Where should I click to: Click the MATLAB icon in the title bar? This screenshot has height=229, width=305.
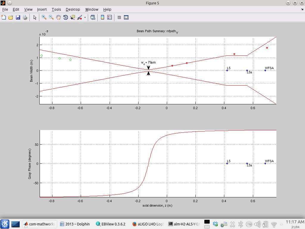(x=3, y=3)
